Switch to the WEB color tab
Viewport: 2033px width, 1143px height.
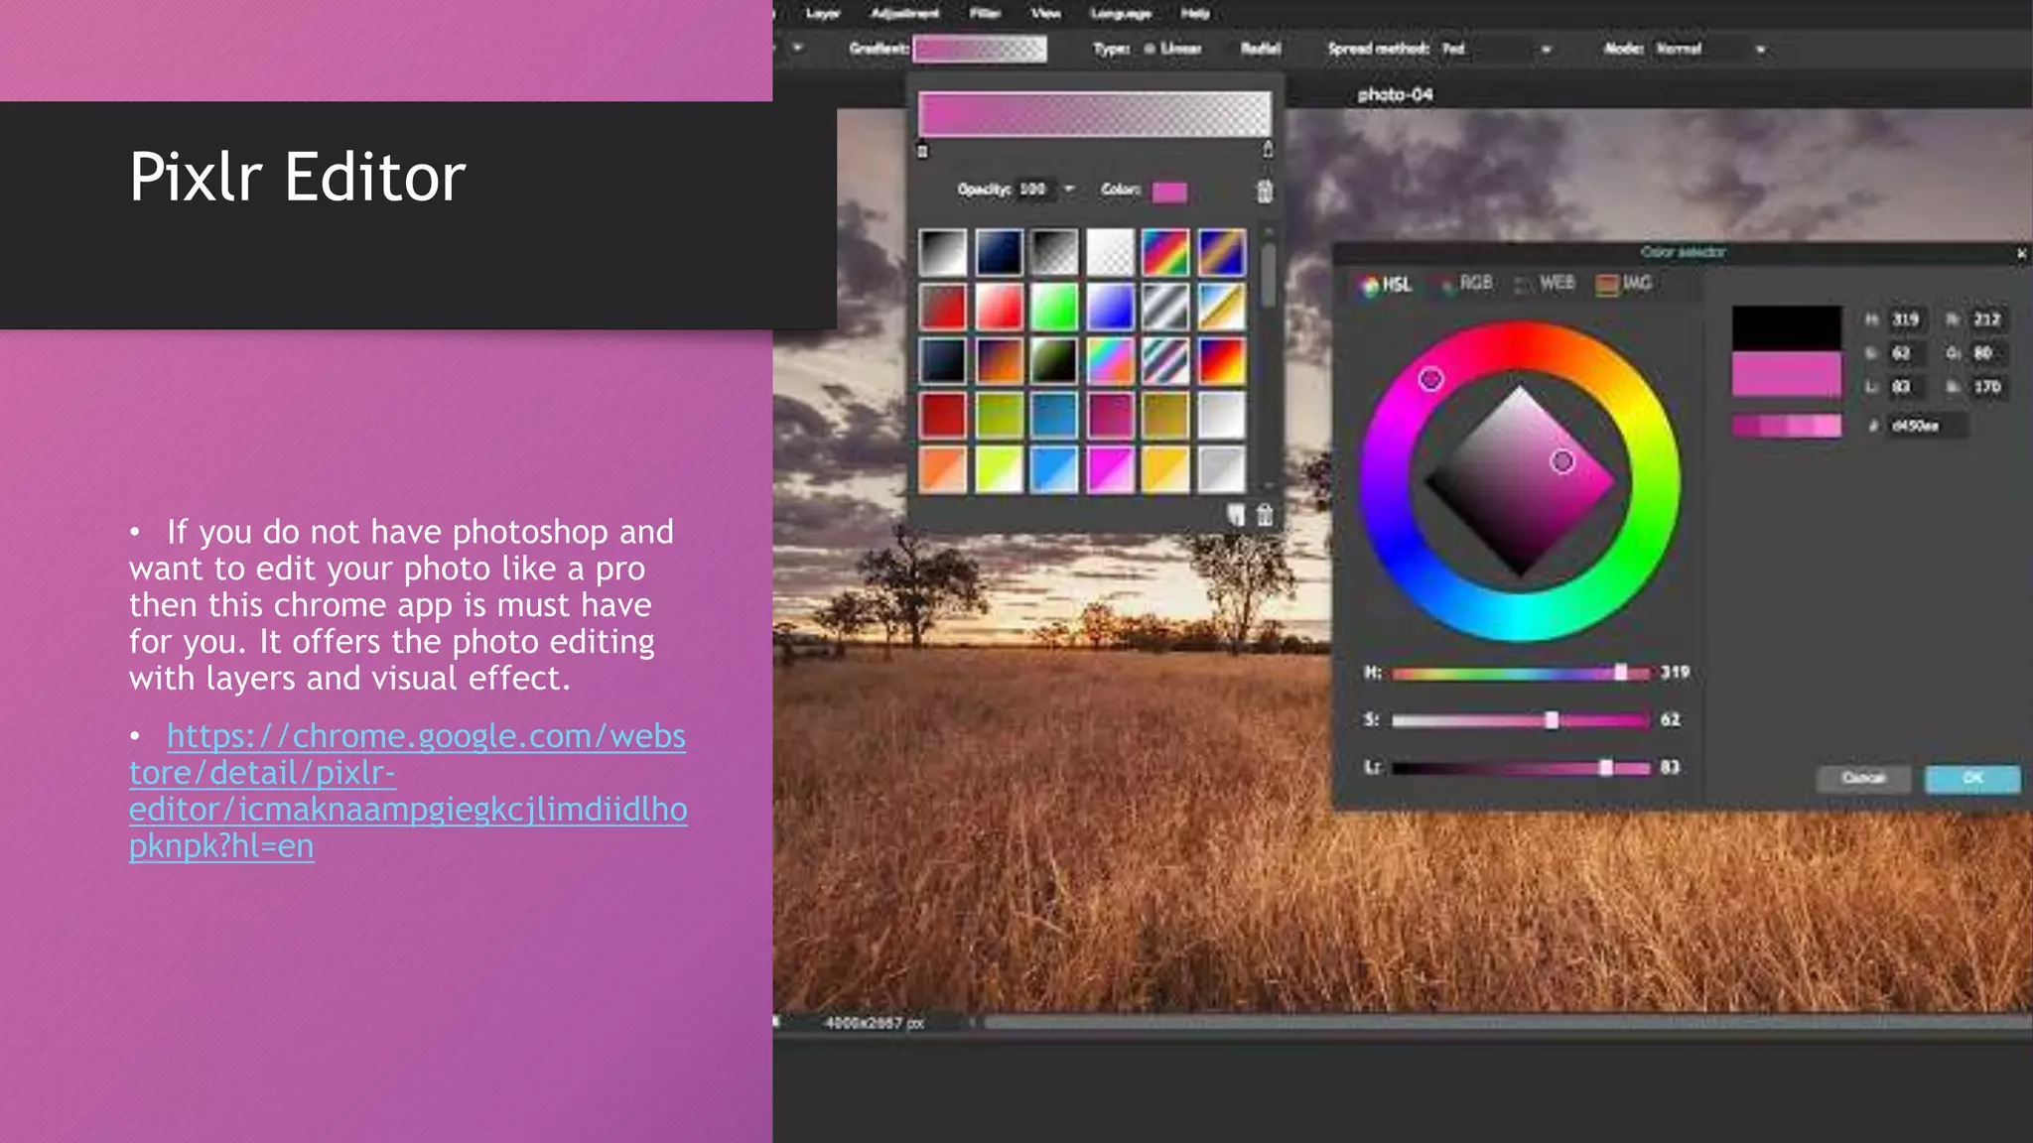1546,284
